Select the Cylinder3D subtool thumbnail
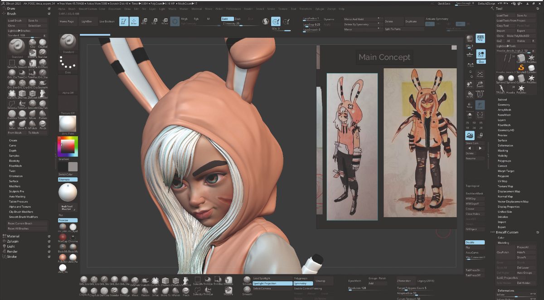Viewport: 544px width, 300px height. point(521,78)
